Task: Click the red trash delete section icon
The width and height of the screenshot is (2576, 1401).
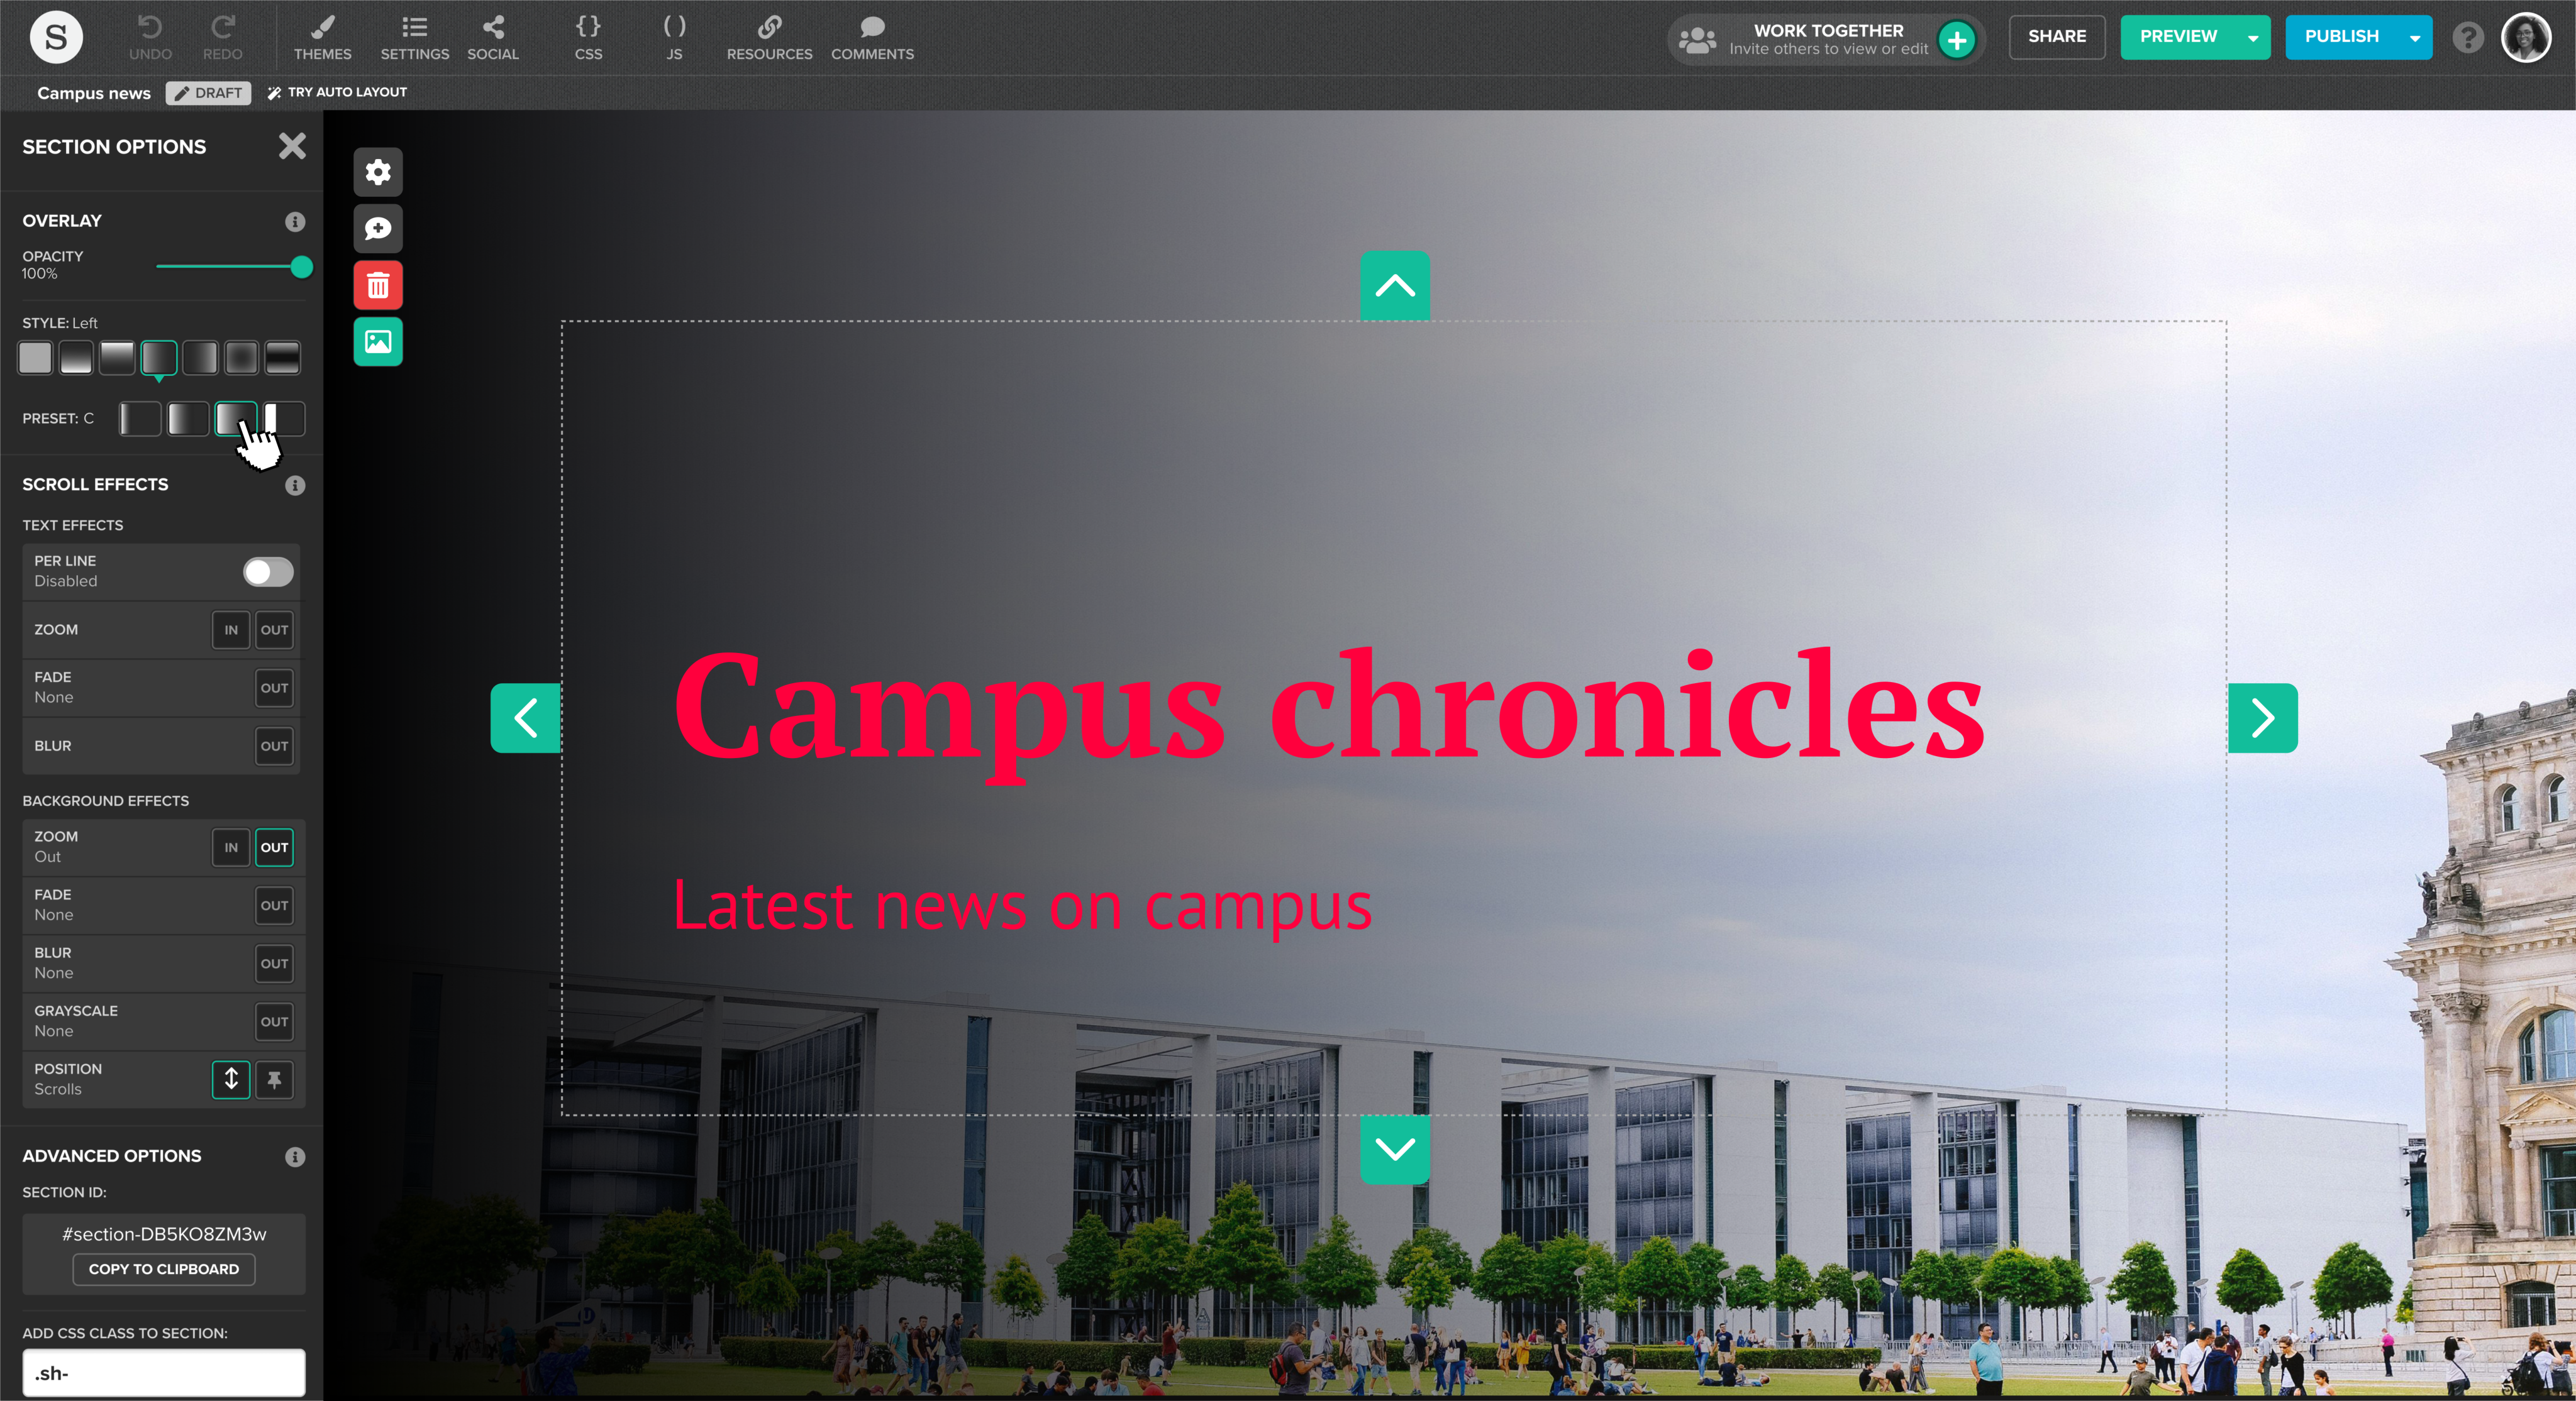Action: 378,286
